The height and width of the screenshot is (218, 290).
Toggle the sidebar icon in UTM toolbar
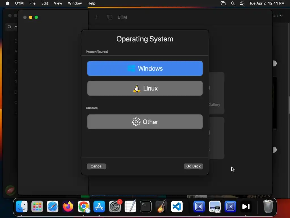click(110, 17)
